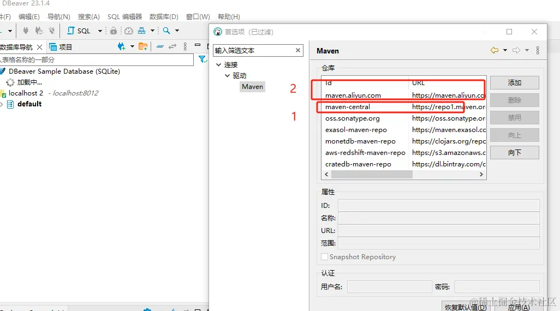Click the 向下 button
The height and width of the screenshot is (311, 560).
pyautogui.click(x=514, y=153)
